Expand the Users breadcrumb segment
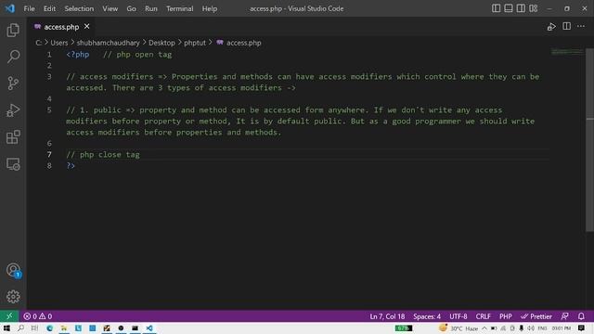Viewport: 594px width, 334px height. (x=59, y=43)
